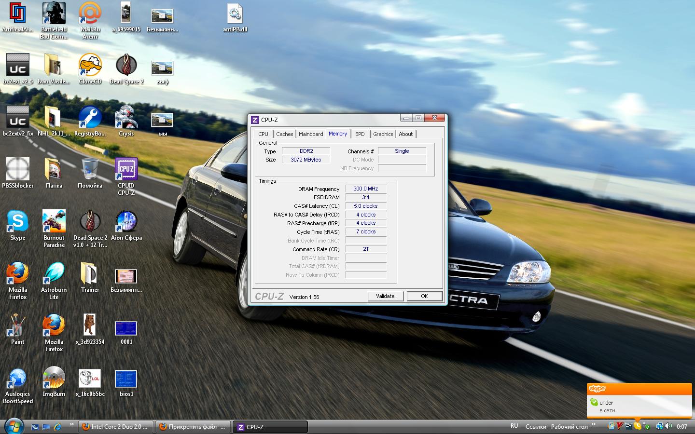
Task: Click OK to close CPU-Z
Action: (x=424, y=296)
